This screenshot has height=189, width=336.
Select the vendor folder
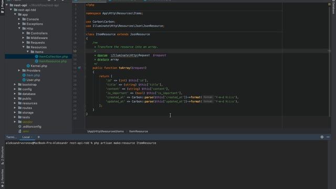coord(27,122)
